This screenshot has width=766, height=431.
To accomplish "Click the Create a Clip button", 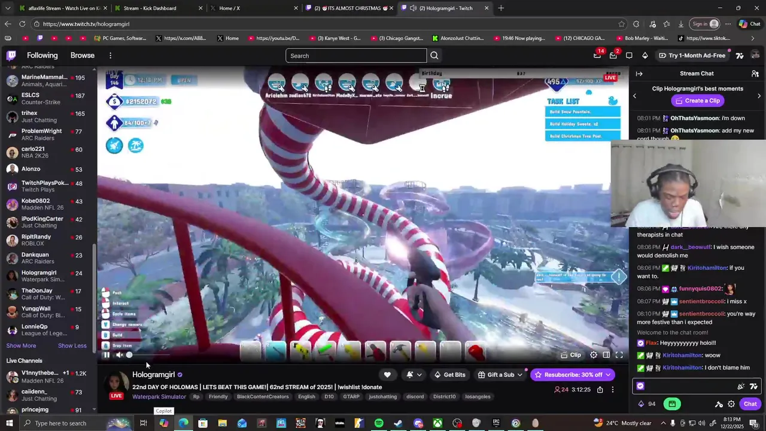I will point(697,101).
